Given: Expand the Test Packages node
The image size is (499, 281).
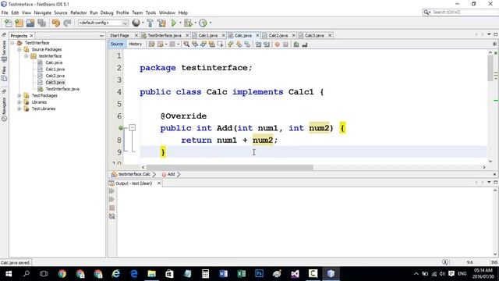Looking at the screenshot, I should [x=19, y=95].
